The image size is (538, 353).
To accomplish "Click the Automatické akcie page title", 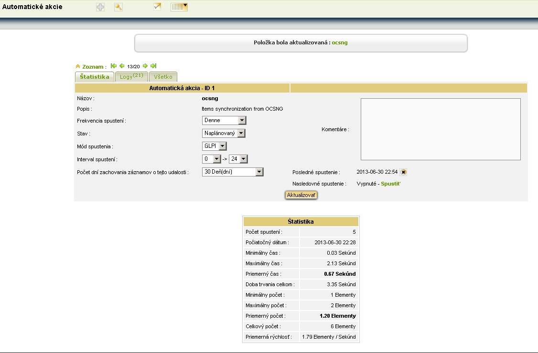I will click(32, 7).
